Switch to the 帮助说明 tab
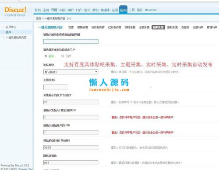The image size is (219, 170). coord(82,27)
